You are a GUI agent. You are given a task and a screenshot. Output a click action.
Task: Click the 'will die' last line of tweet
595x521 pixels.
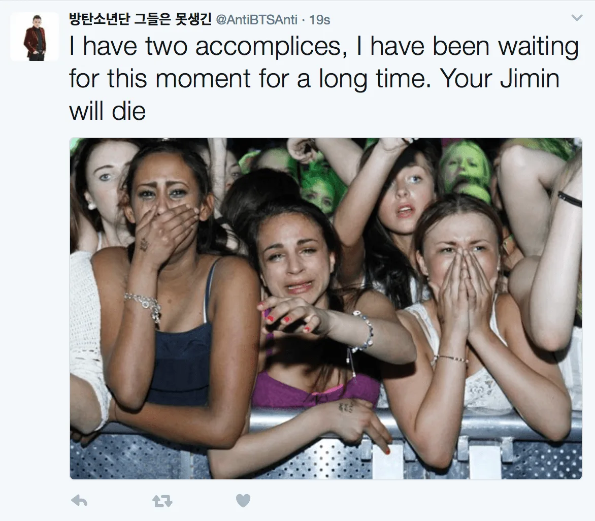108,111
